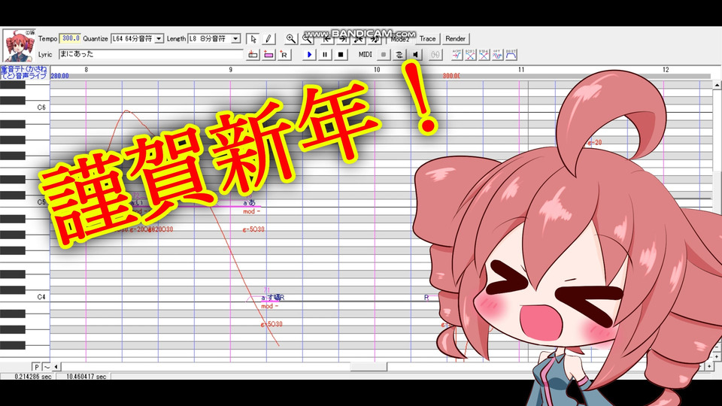Click the grayed-out double-zero icon
This screenshot has width=722, height=406.
(x=435, y=55)
